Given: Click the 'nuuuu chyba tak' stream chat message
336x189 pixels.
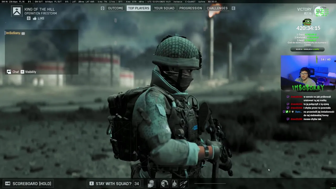Looking at the screenshot, I should (312, 119).
